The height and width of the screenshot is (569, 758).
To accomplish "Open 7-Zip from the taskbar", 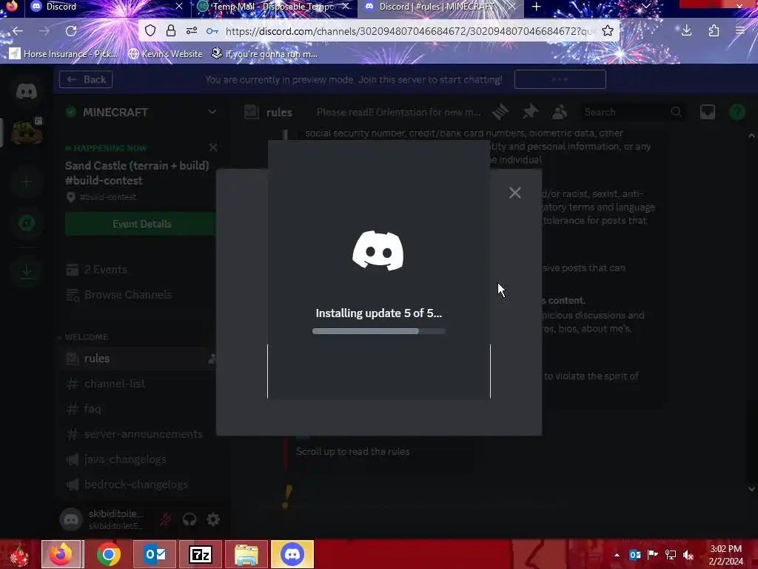I will 201,554.
